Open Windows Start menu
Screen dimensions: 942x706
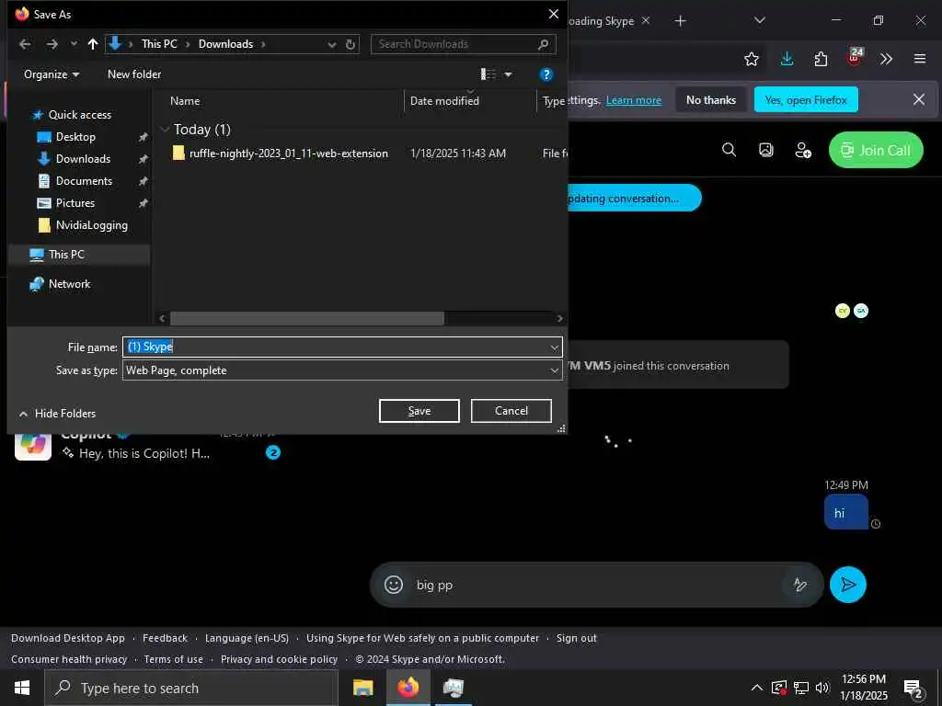coord(22,688)
